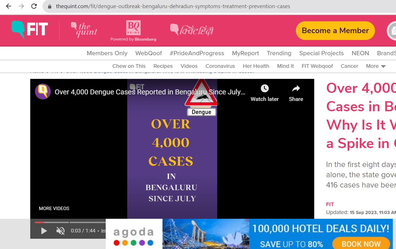396x249 pixels.
Task: Open the #PrideAndProgress menu item
Action: pos(197,53)
